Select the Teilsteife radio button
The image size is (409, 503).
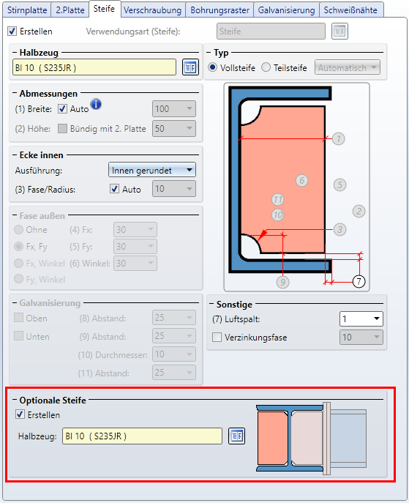point(266,67)
